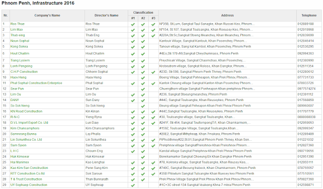This screenshot has height=189, width=323.
Task: Open the Haov Heng company link
Action: click(x=19, y=77)
